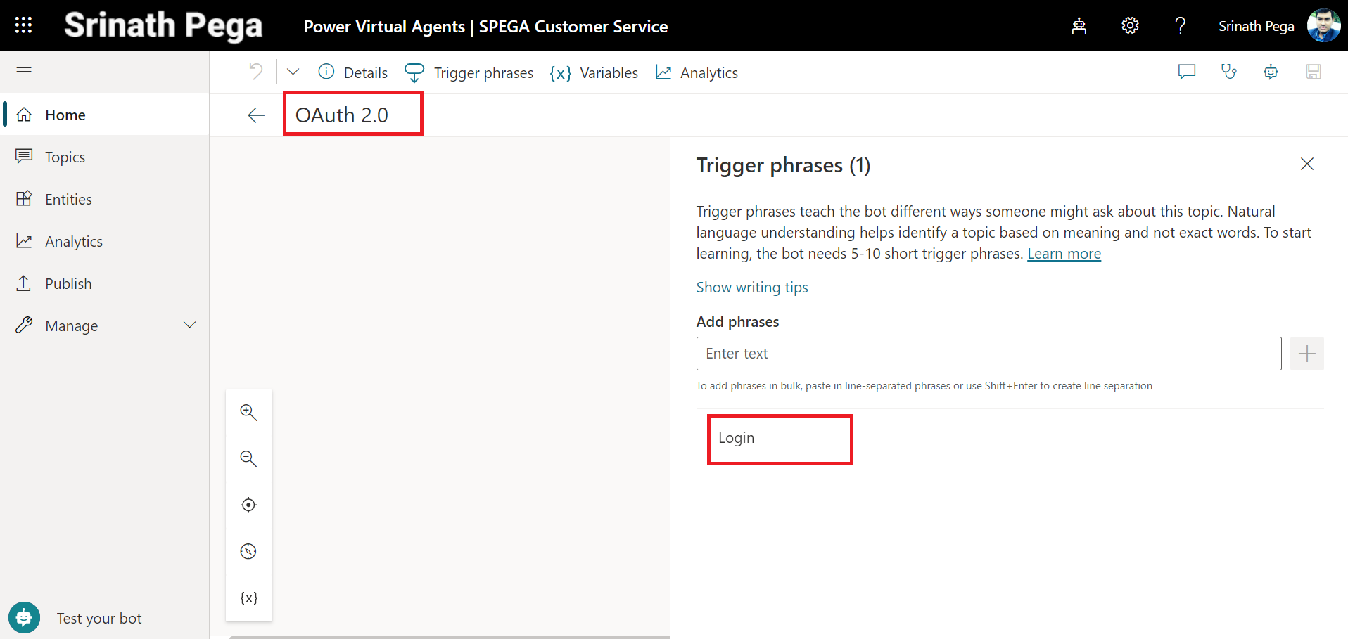The height and width of the screenshot is (639, 1348).
Task: Click the topic checker stethoscope icon
Action: (1228, 72)
